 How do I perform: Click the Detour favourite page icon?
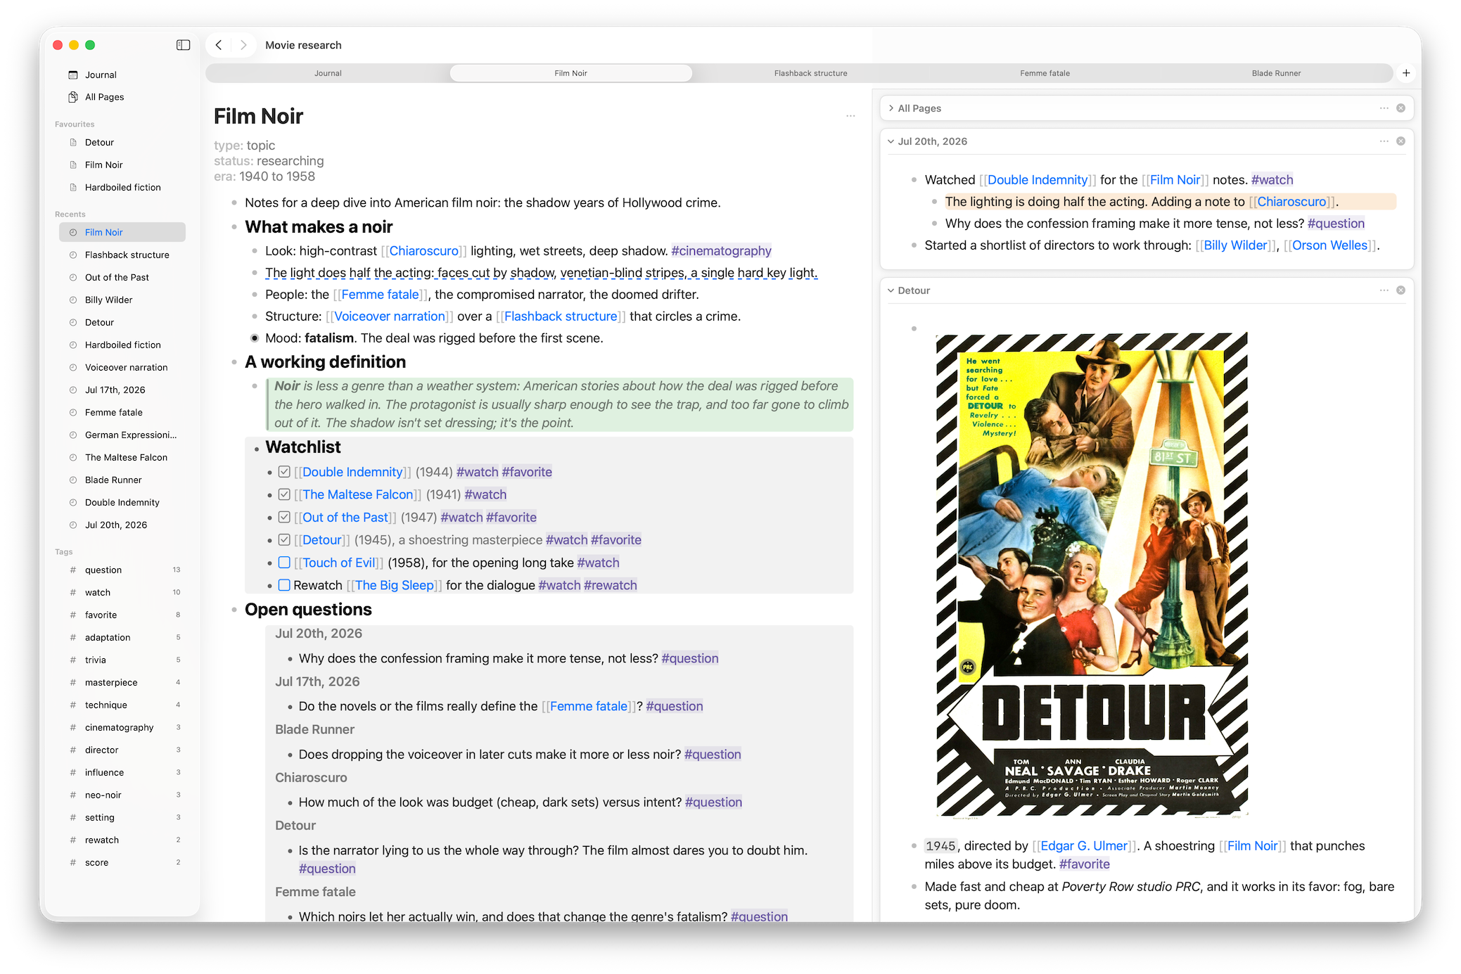pyautogui.click(x=73, y=143)
